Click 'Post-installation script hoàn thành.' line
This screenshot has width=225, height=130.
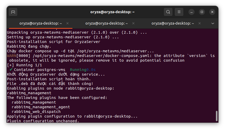tap(49, 79)
